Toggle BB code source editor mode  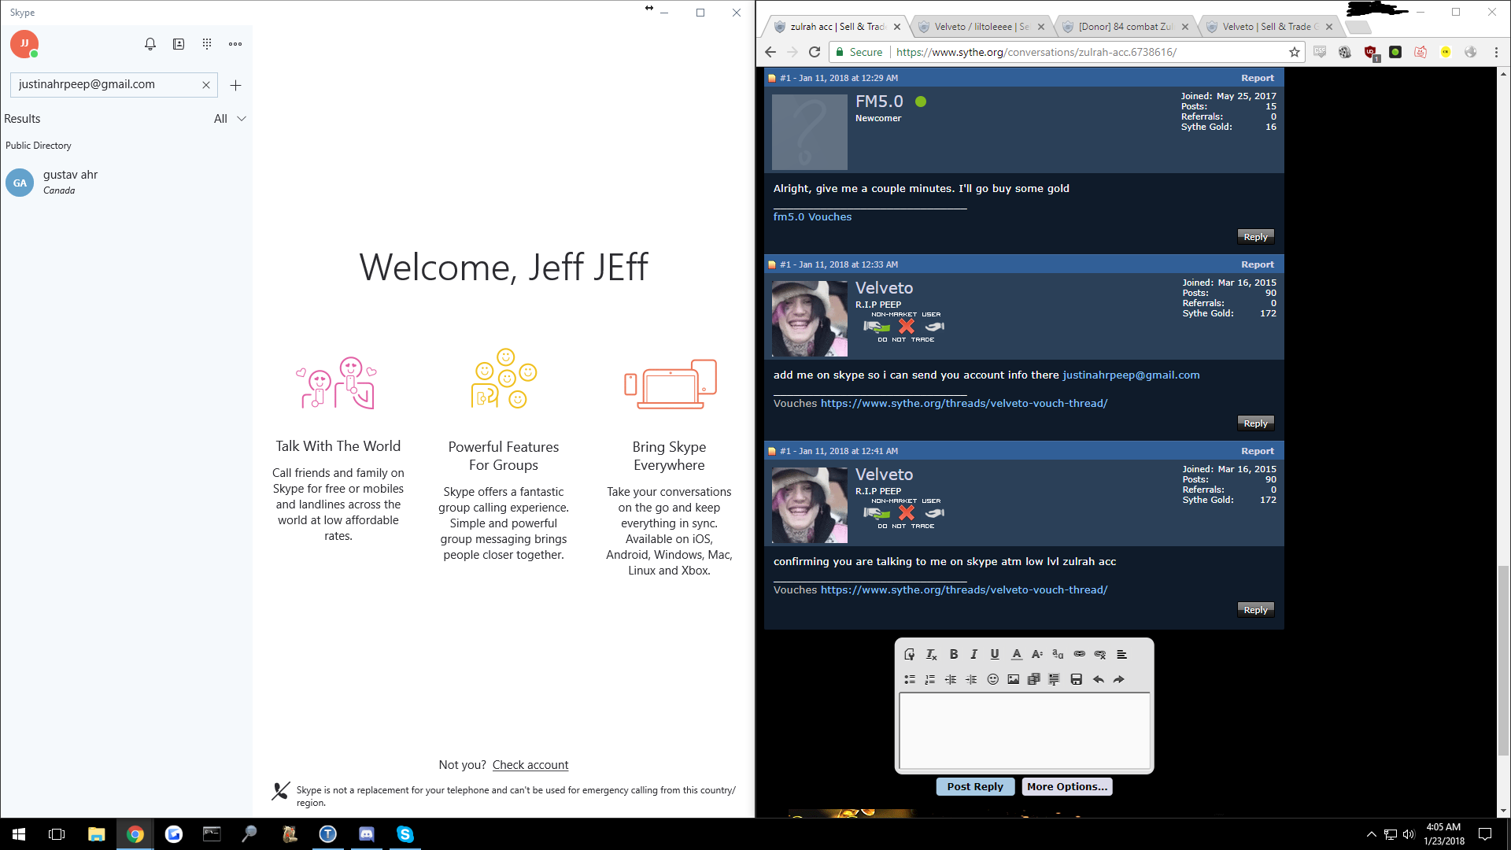(x=910, y=654)
